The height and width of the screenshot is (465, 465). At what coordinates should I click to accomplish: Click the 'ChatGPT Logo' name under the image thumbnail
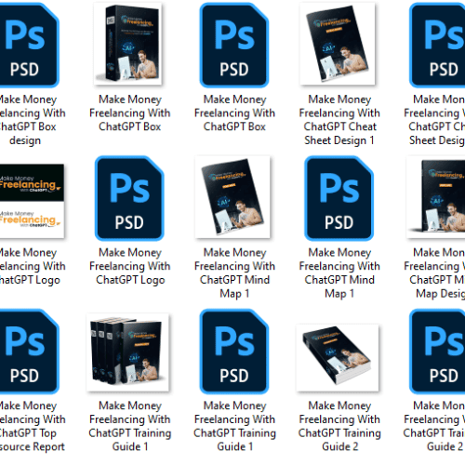32,266
